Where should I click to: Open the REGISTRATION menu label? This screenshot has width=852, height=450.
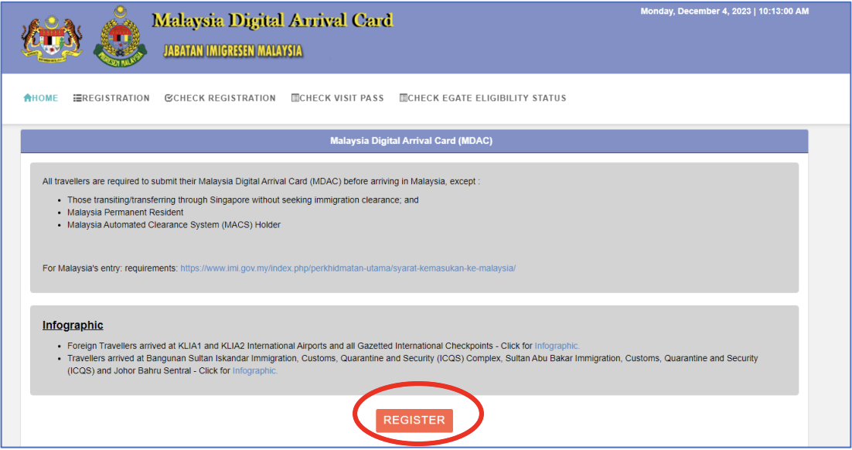tap(116, 98)
